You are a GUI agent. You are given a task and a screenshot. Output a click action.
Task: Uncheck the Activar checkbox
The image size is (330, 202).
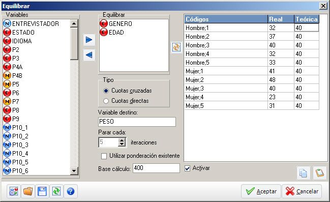click(187, 168)
